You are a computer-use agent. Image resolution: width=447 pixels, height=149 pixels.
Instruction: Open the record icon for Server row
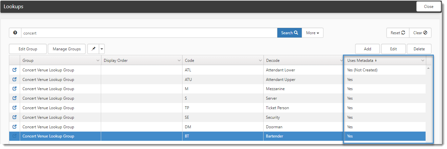click(14, 98)
